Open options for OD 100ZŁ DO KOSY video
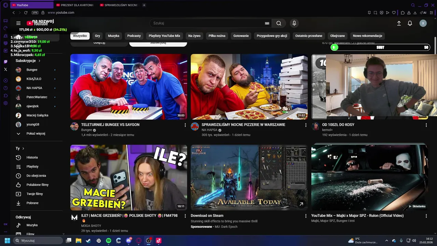 (426, 125)
